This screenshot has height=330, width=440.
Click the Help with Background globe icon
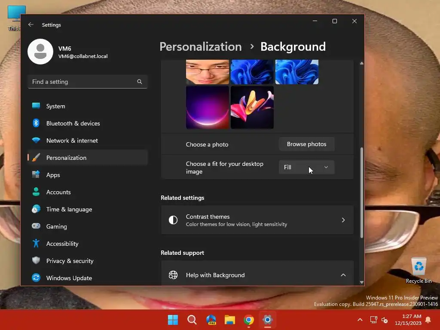pyautogui.click(x=173, y=275)
